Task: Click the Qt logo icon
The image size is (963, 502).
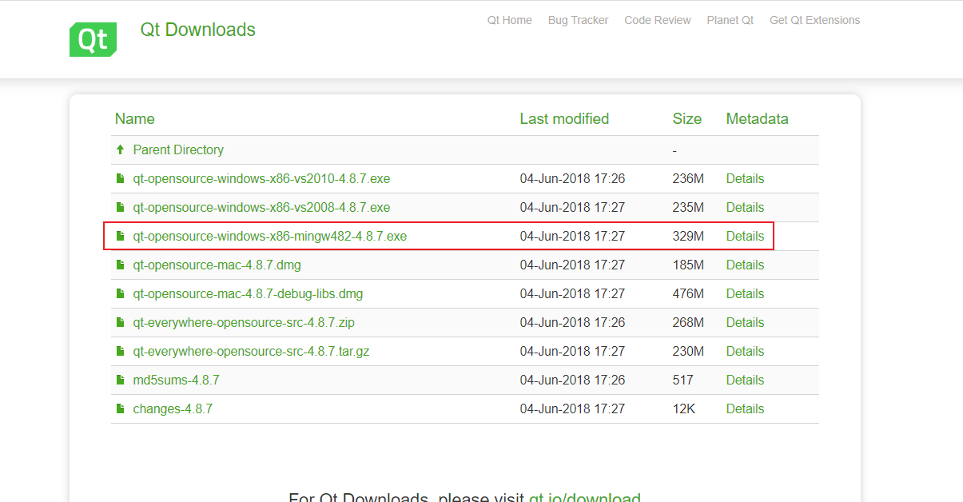Action: pyautogui.click(x=93, y=38)
